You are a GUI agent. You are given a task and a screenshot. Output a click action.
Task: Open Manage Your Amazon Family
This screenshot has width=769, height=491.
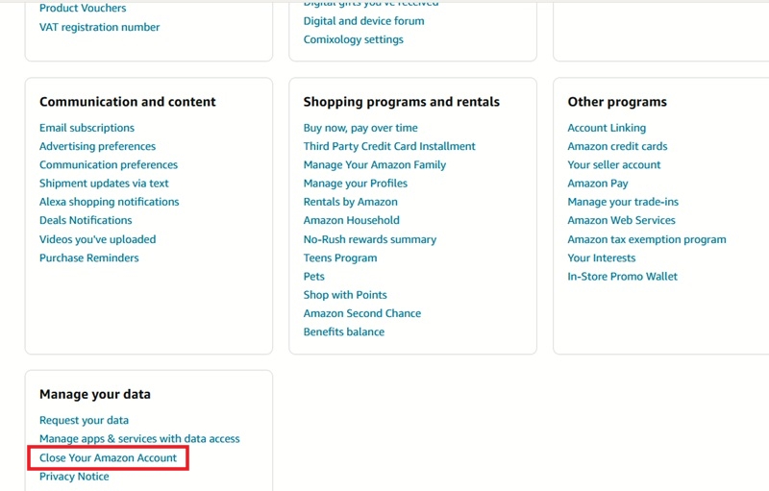[x=375, y=165]
